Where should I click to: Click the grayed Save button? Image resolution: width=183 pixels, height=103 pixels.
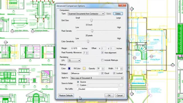pyautogui.click(x=109, y=14)
